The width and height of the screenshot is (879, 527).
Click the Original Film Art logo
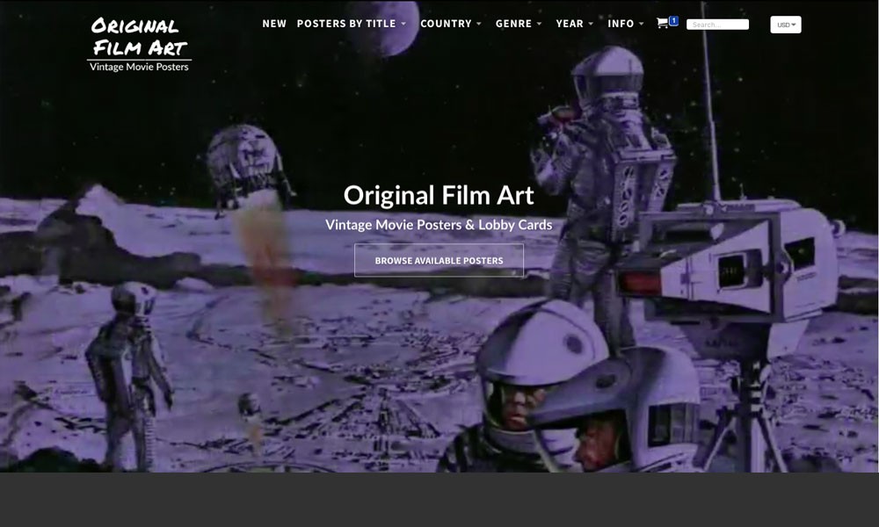tap(139, 37)
